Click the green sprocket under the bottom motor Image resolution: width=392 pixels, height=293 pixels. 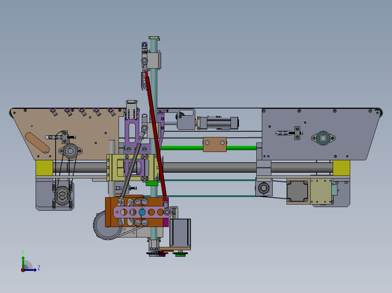click(x=180, y=254)
